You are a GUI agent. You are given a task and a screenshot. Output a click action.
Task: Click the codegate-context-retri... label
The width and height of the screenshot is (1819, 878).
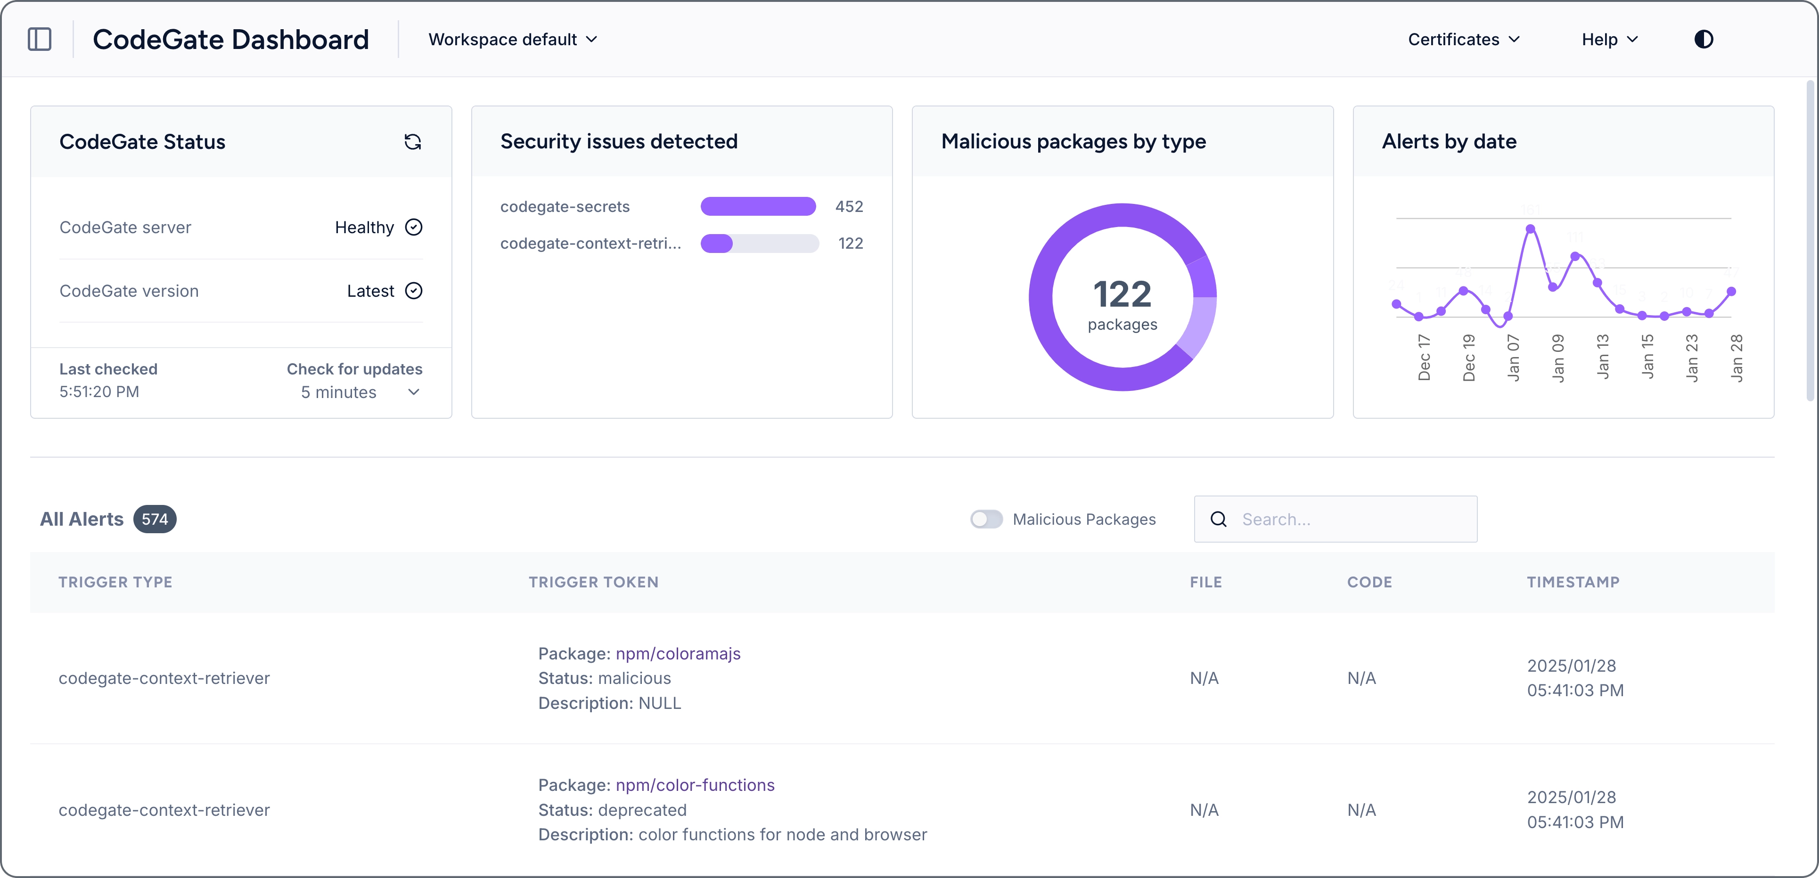tap(590, 244)
